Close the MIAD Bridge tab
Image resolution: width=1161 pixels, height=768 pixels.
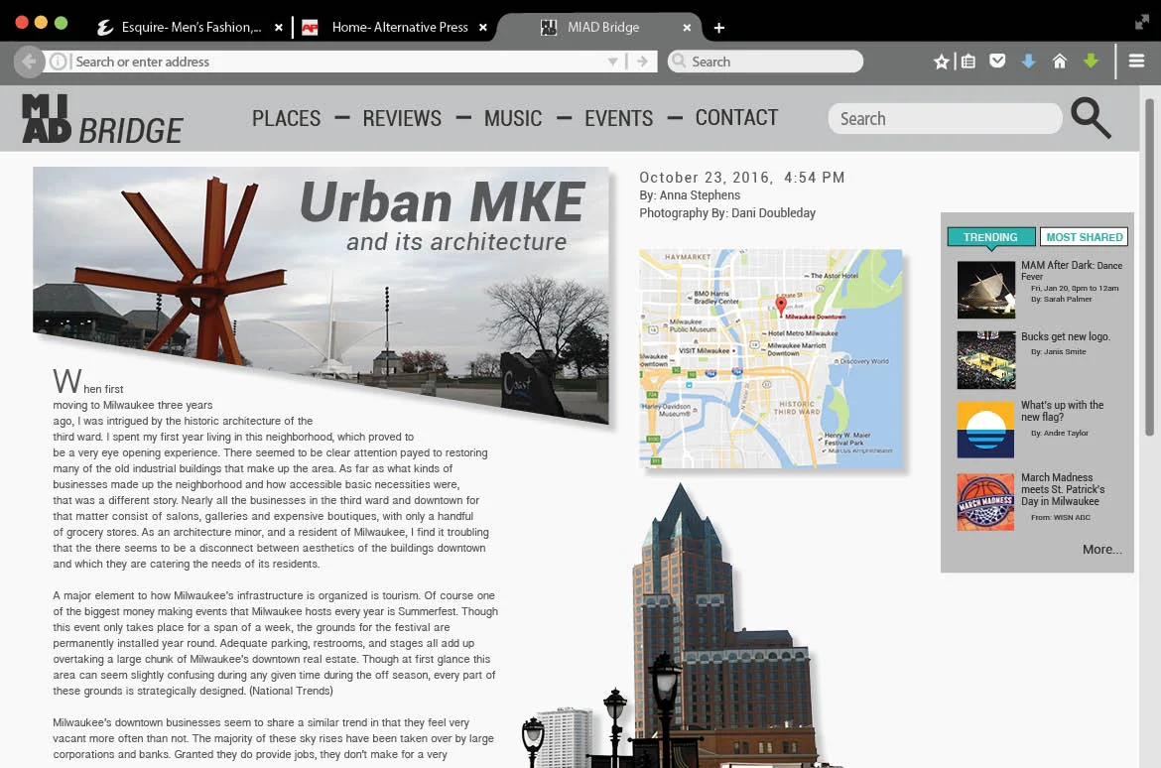pyautogui.click(x=687, y=28)
